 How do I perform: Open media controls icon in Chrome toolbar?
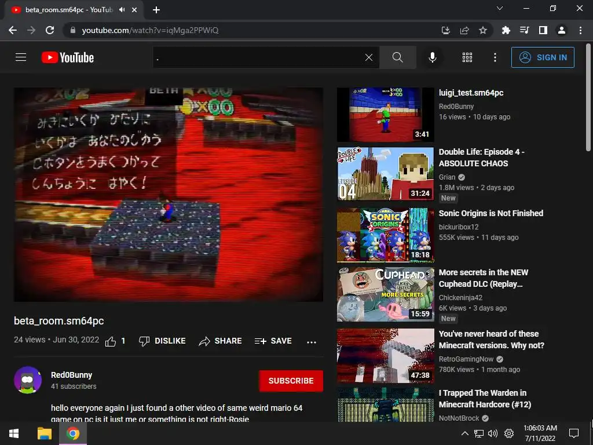(525, 30)
